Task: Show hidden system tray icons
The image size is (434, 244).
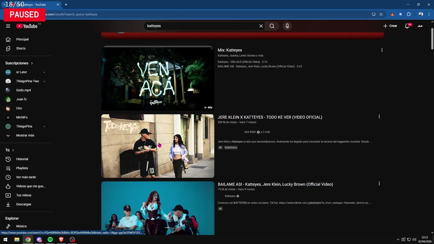Action: [398, 240]
